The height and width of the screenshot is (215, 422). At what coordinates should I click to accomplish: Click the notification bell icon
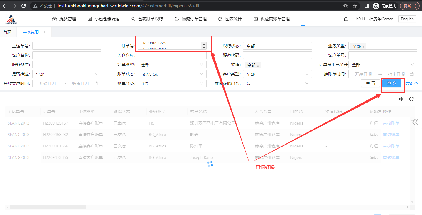pos(346,19)
